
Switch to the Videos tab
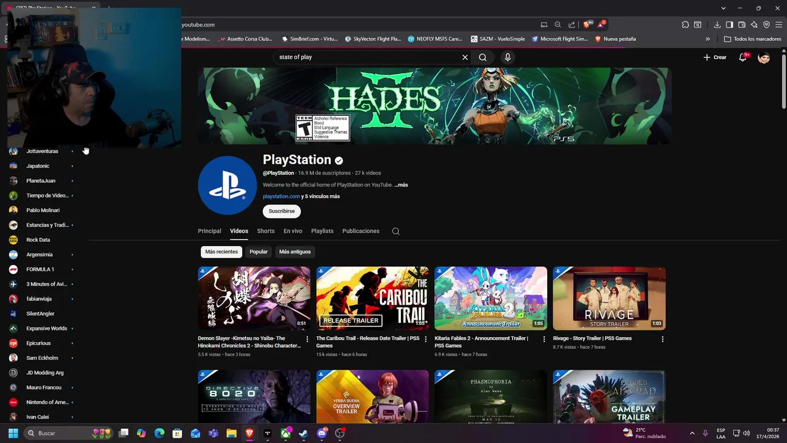pos(239,231)
